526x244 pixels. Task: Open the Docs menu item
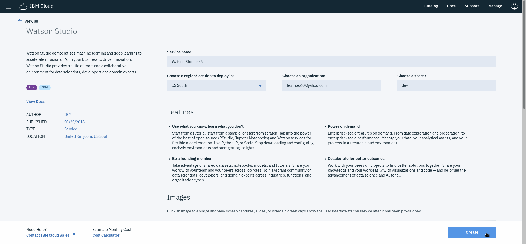click(451, 6)
